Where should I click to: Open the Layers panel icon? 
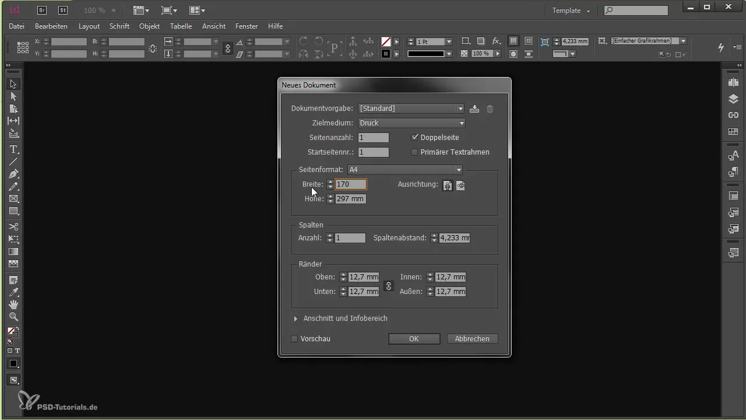click(733, 99)
